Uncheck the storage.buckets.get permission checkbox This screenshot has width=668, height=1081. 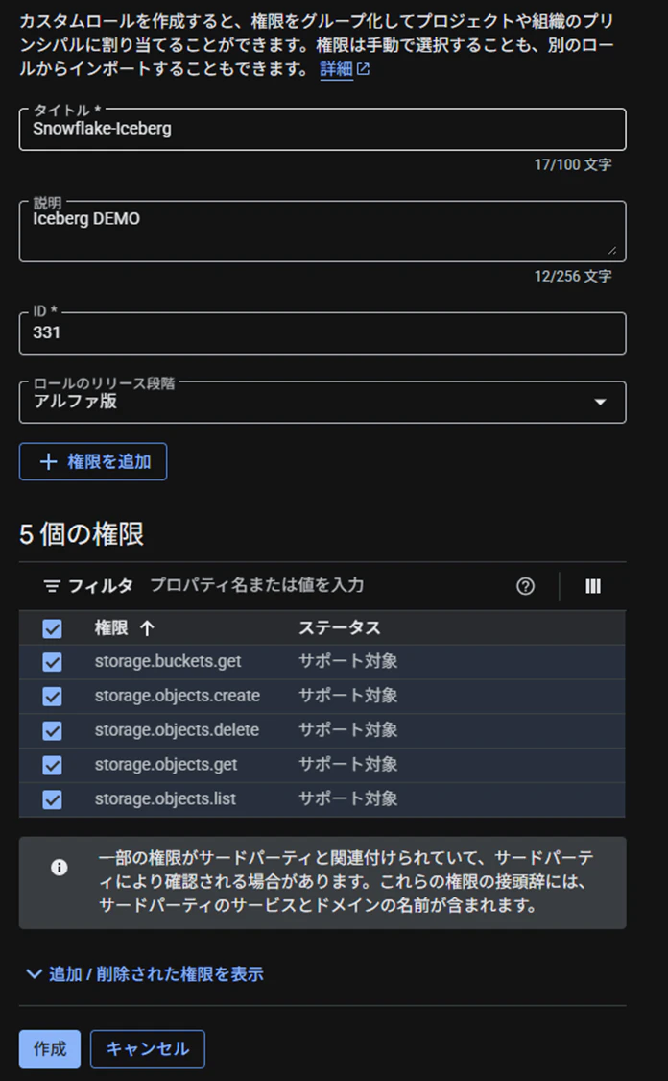click(x=53, y=662)
